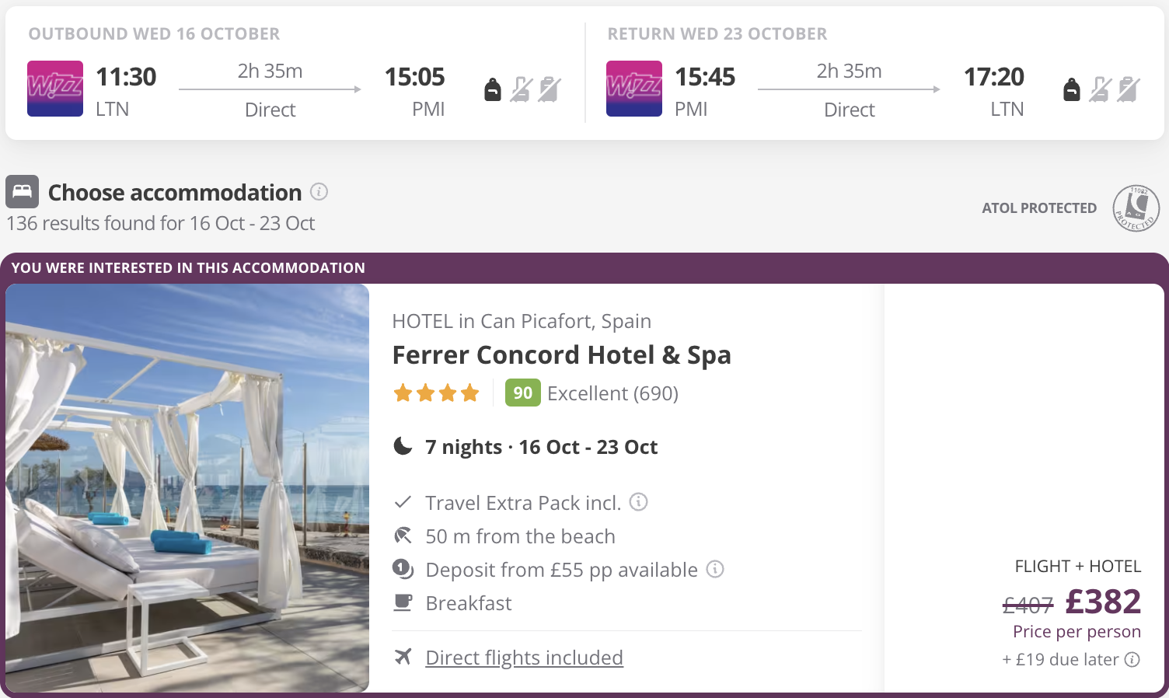Click info icon next to £19 due later
This screenshot has height=698, width=1169.
point(1132,660)
